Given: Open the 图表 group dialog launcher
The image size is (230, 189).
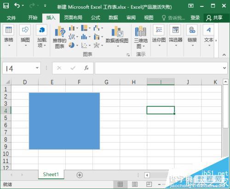Looking at the screenshot, I should tap(128, 55).
